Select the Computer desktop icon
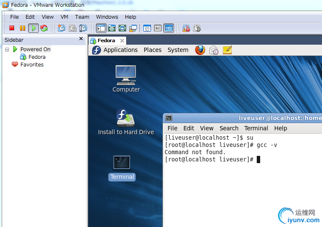The width and height of the screenshot is (322, 227). (126, 79)
